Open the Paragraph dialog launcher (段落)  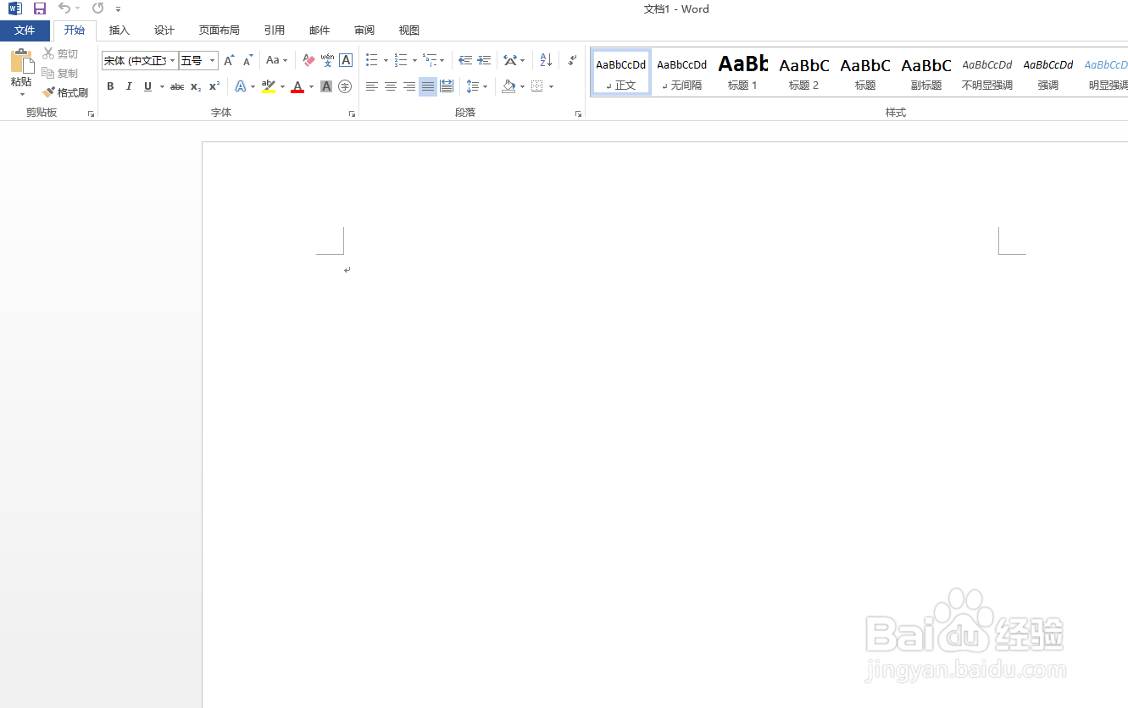[578, 113]
